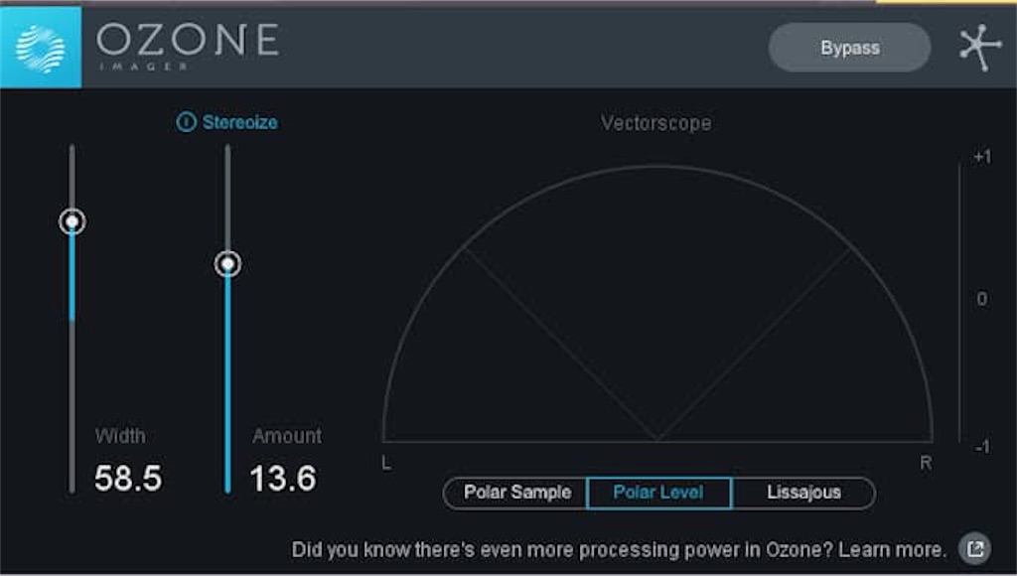Click the OZONE IMAGER title text
1017x576 pixels.
[x=188, y=47]
